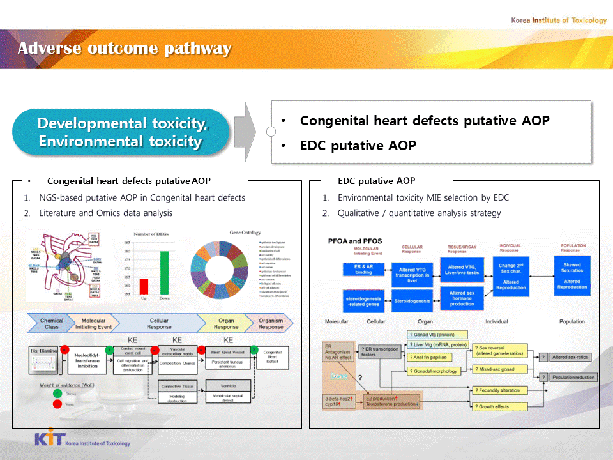This screenshot has width=613, height=460.
Task: Click the blue 'Altered VTG transcription in liver' box
Action: click(412, 275)
